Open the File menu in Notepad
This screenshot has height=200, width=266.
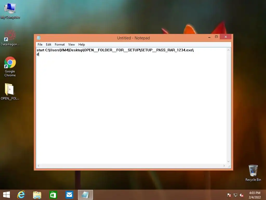tap(40, 44)
